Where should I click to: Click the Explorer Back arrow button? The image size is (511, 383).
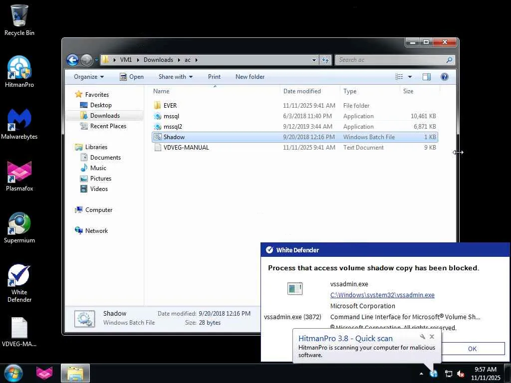[73, 60]
